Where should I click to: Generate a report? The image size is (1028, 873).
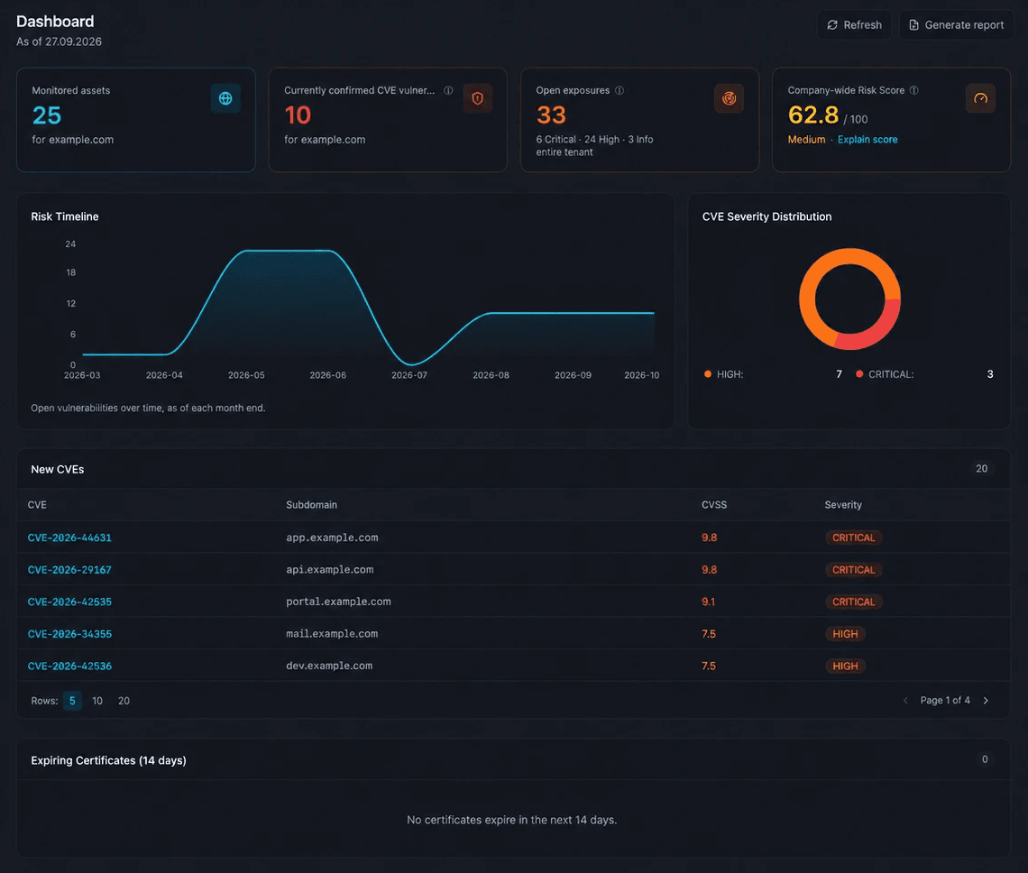956,25
